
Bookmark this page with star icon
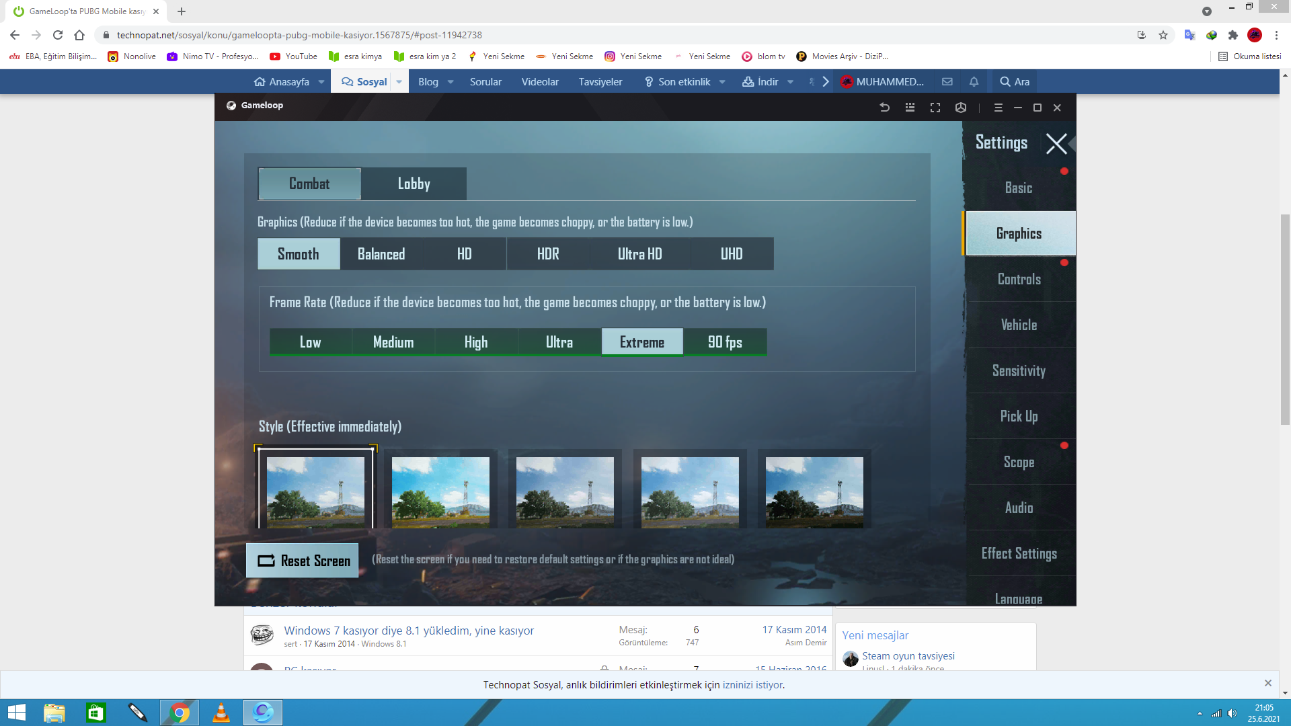[1163, 35]
